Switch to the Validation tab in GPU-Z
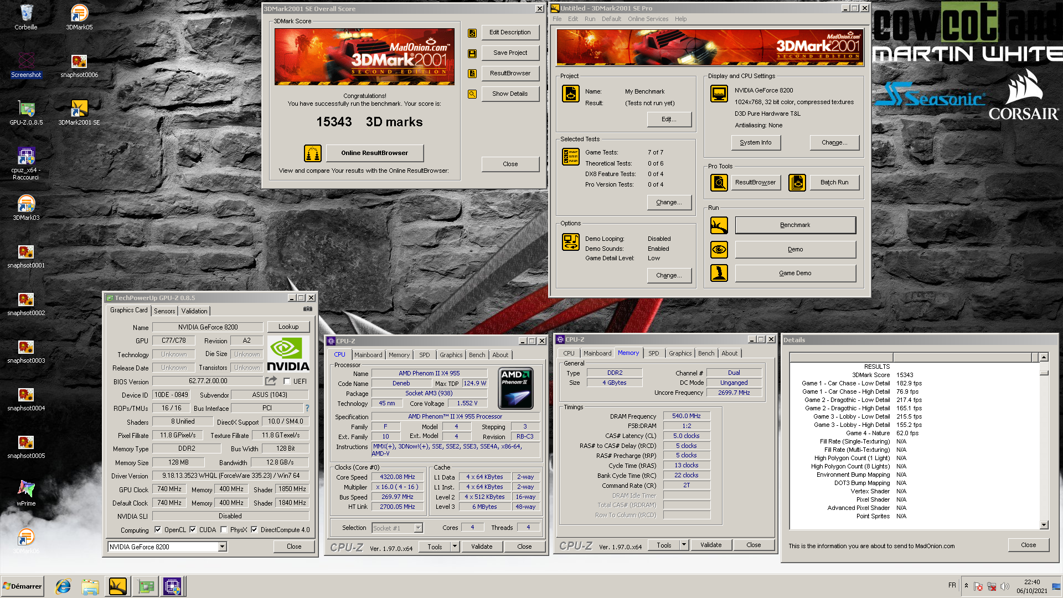 (194, 311)
